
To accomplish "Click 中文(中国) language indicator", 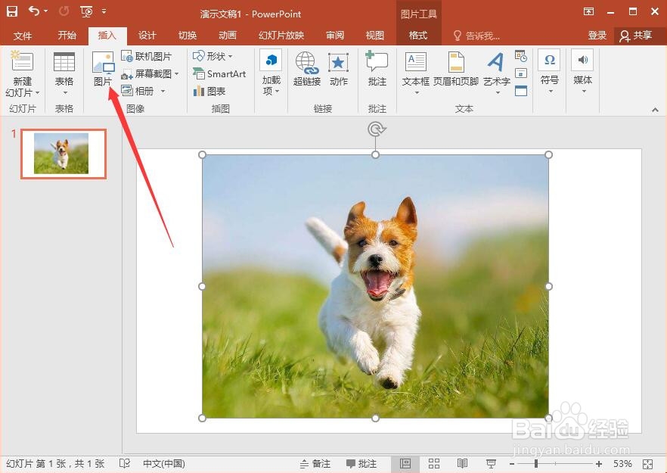I will 164,464.
